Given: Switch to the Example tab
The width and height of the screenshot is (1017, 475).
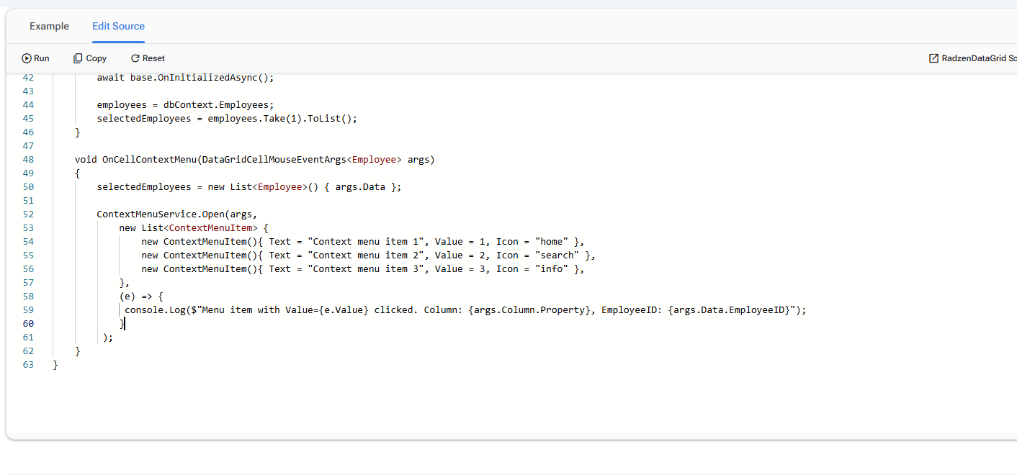Looking at the screenshot, I should pos(49,26).
